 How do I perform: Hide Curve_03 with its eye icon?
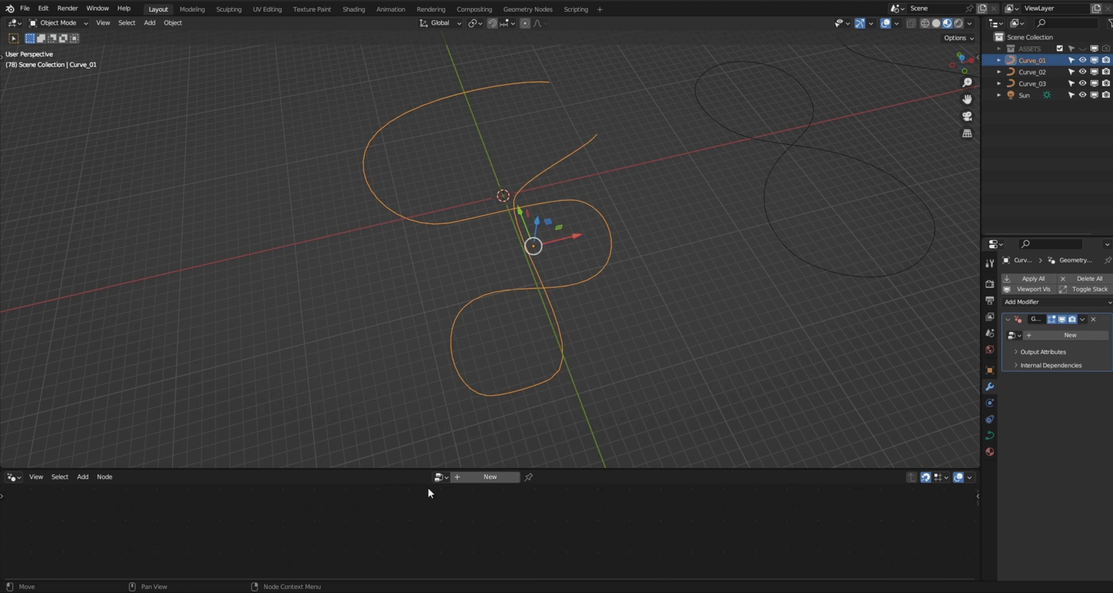pyautogui.click(x=1082, y=83)
